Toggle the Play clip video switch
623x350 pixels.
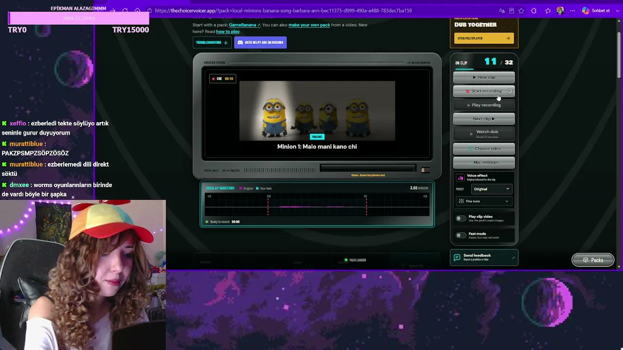pos(460,218)
